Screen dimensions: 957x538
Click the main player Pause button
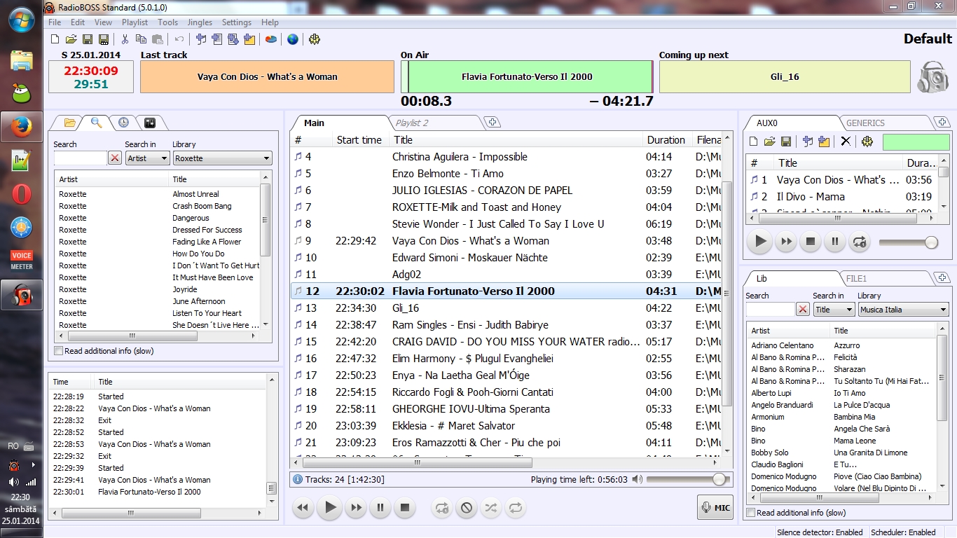(380, 507)
